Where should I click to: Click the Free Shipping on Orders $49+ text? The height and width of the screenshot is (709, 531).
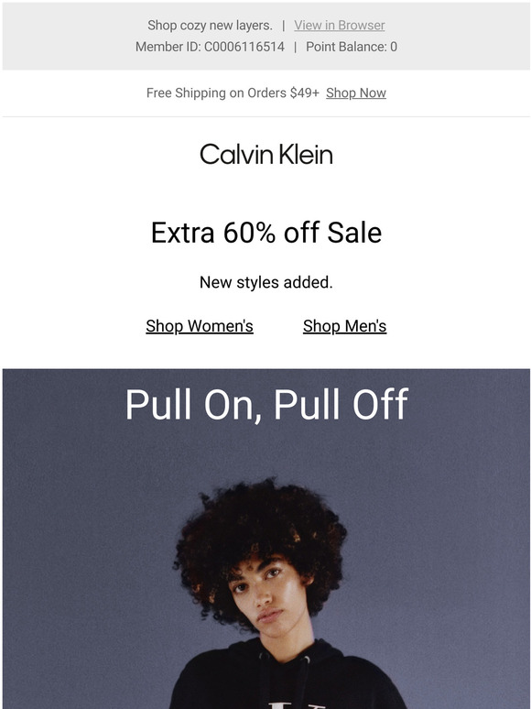click(x=233, y=93)
